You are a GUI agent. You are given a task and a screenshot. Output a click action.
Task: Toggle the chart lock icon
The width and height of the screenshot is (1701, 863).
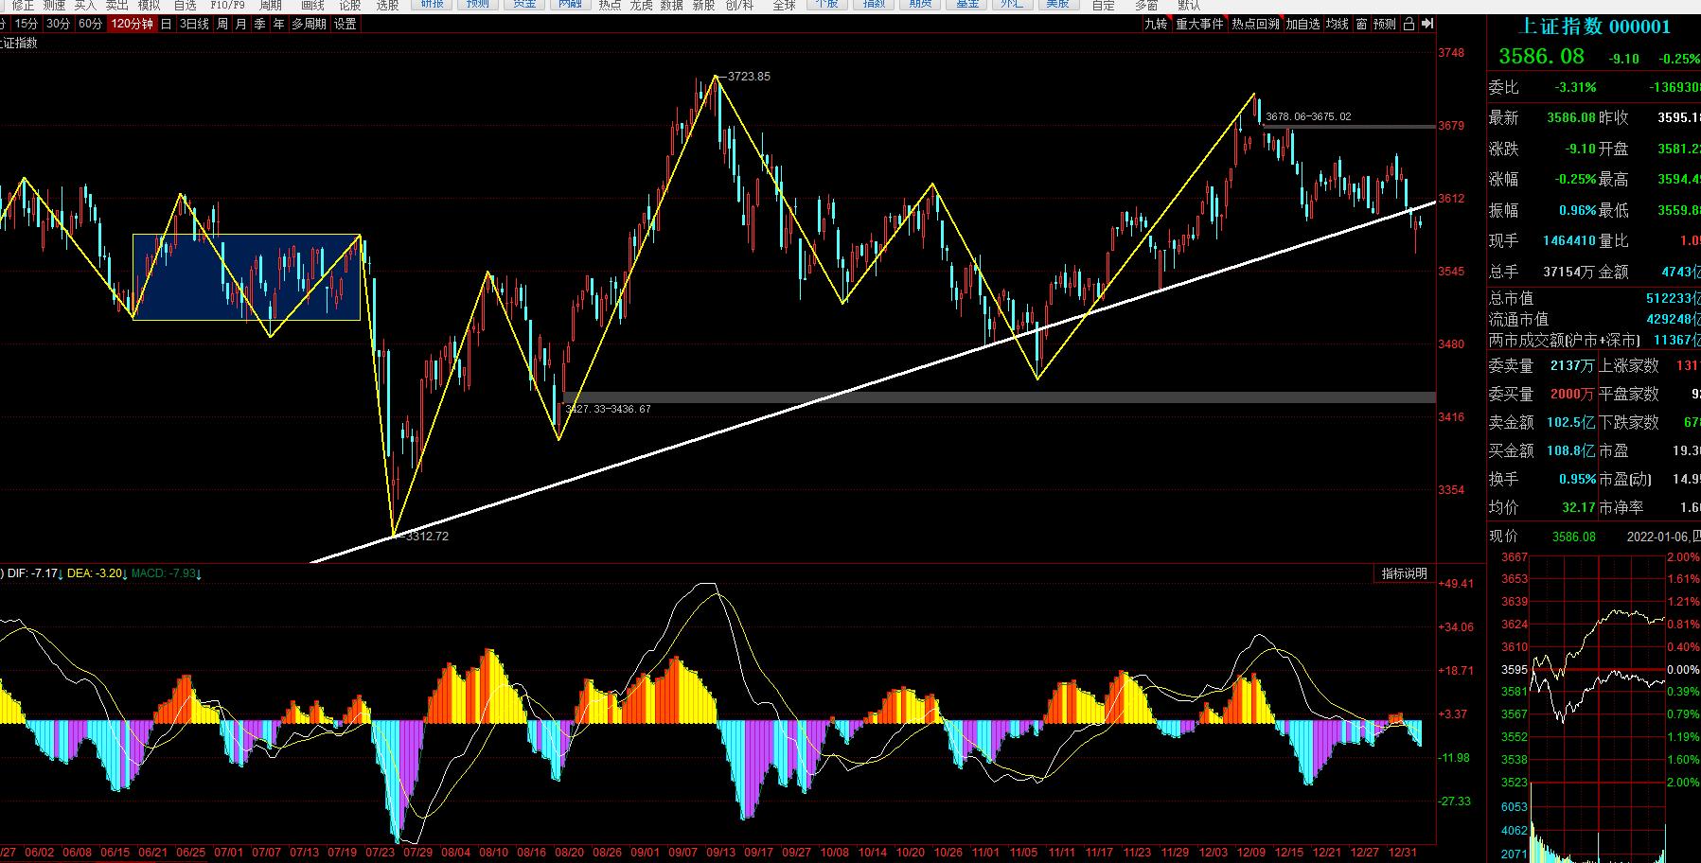coord(1409,24)
